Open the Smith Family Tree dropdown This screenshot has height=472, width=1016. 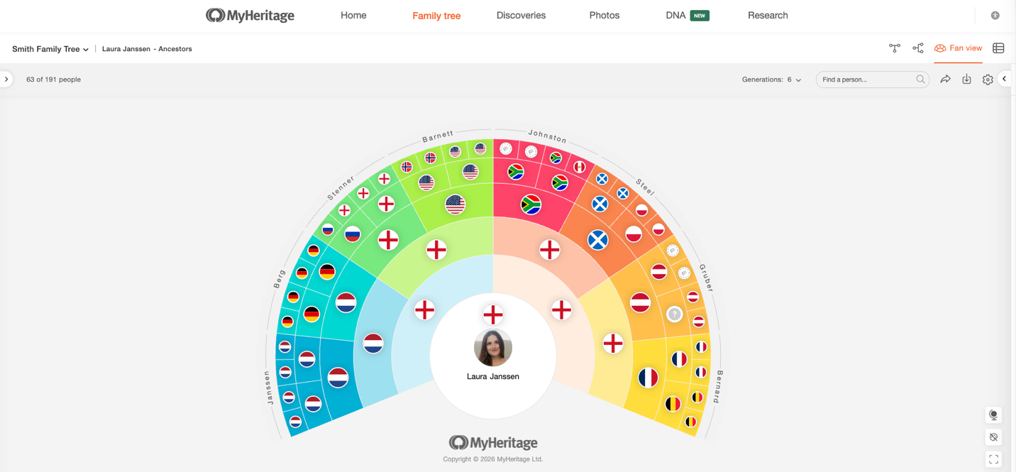50,49
